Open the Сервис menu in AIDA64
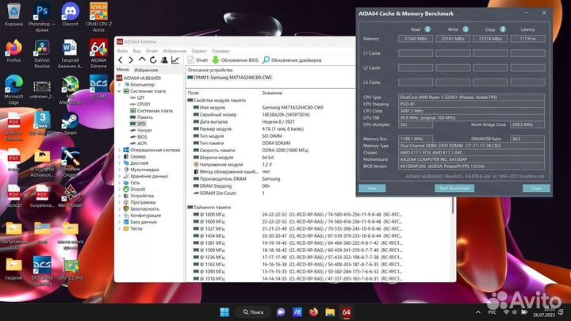The height and width of the screenshot is (321, 571). [x=199, y=51]
